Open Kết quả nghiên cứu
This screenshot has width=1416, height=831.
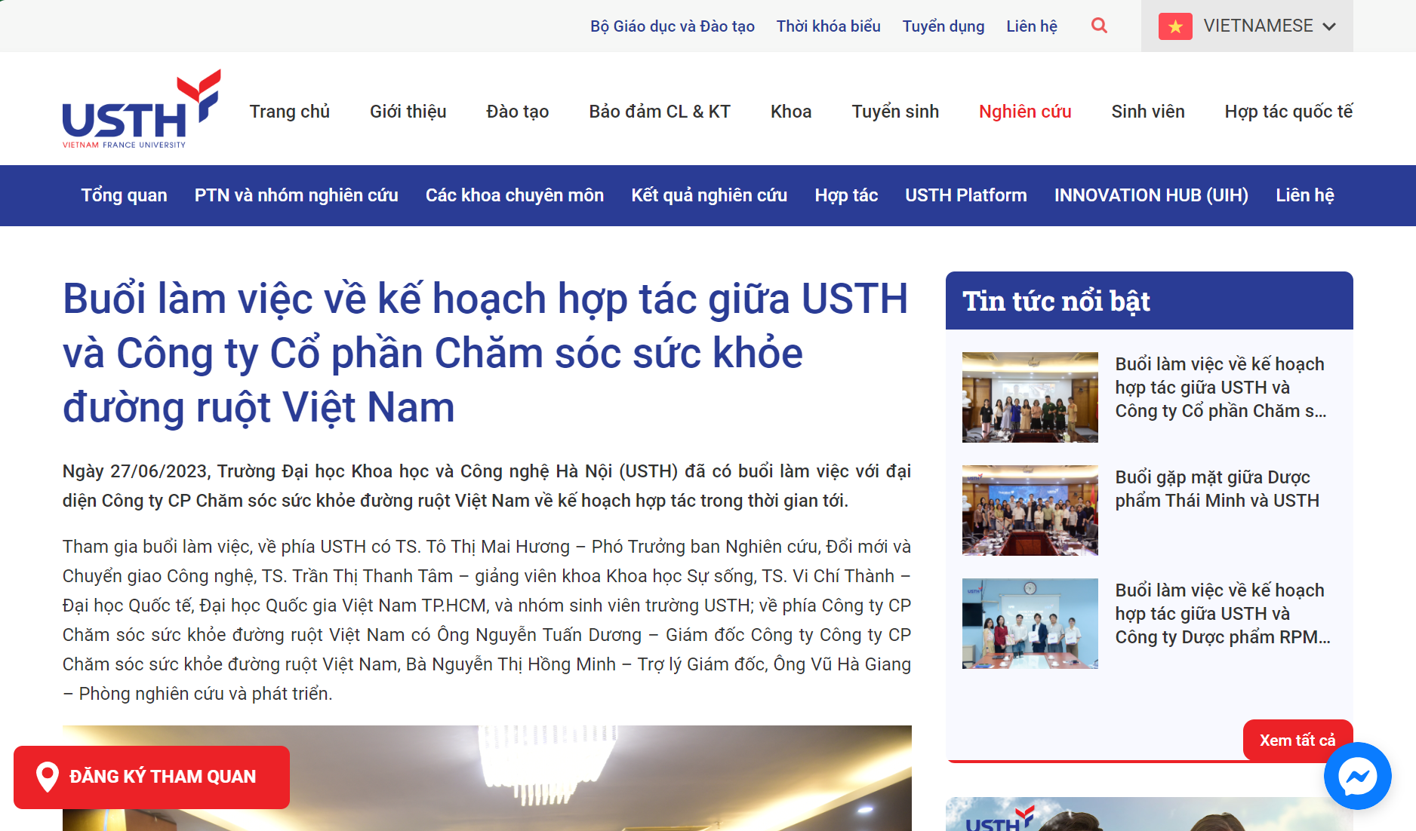pos(710,195)
